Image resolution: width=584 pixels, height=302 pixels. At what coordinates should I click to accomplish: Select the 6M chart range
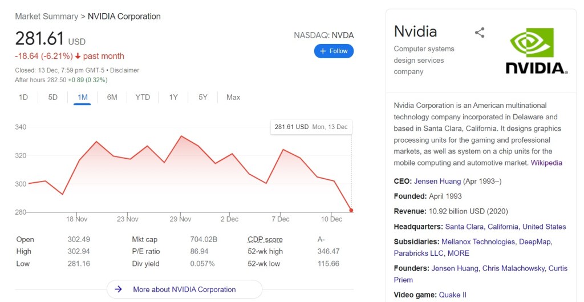click(x=112, y=97)
